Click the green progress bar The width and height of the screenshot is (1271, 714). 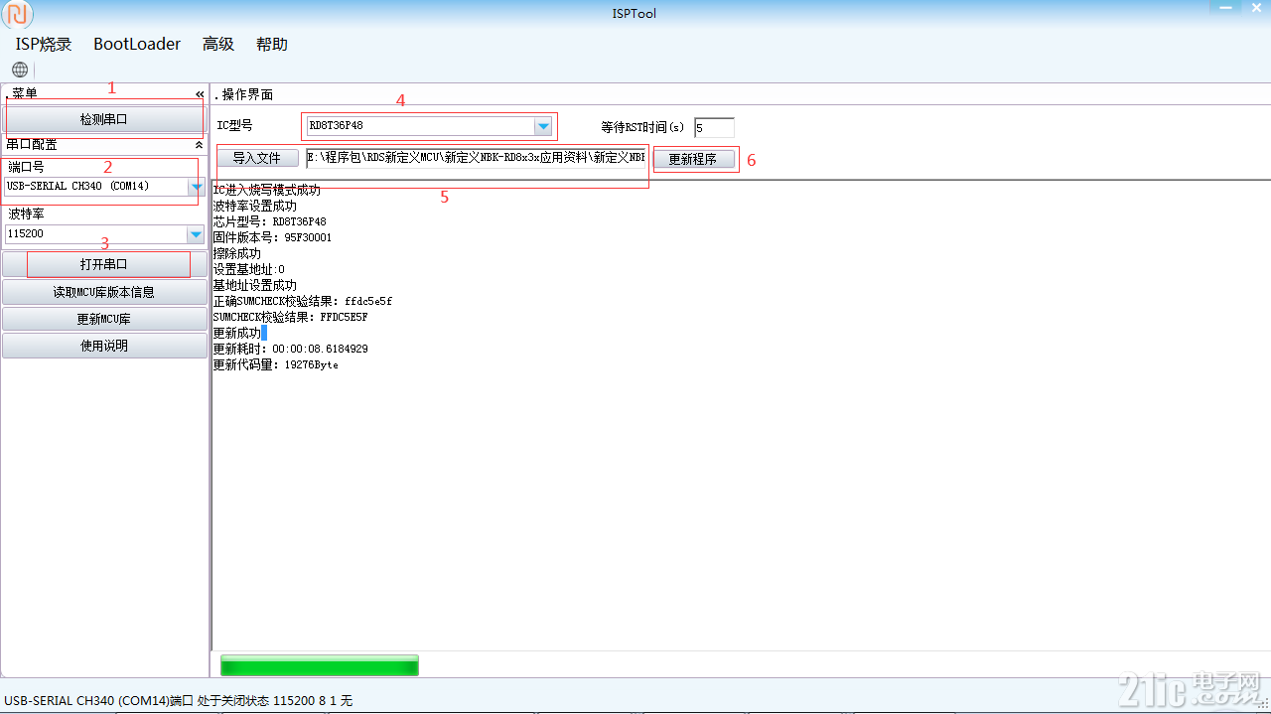(x=320, y=665)
